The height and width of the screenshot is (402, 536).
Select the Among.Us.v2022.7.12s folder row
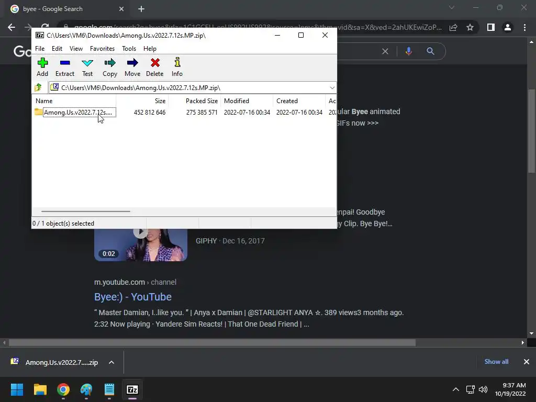[x=75, y=112]
